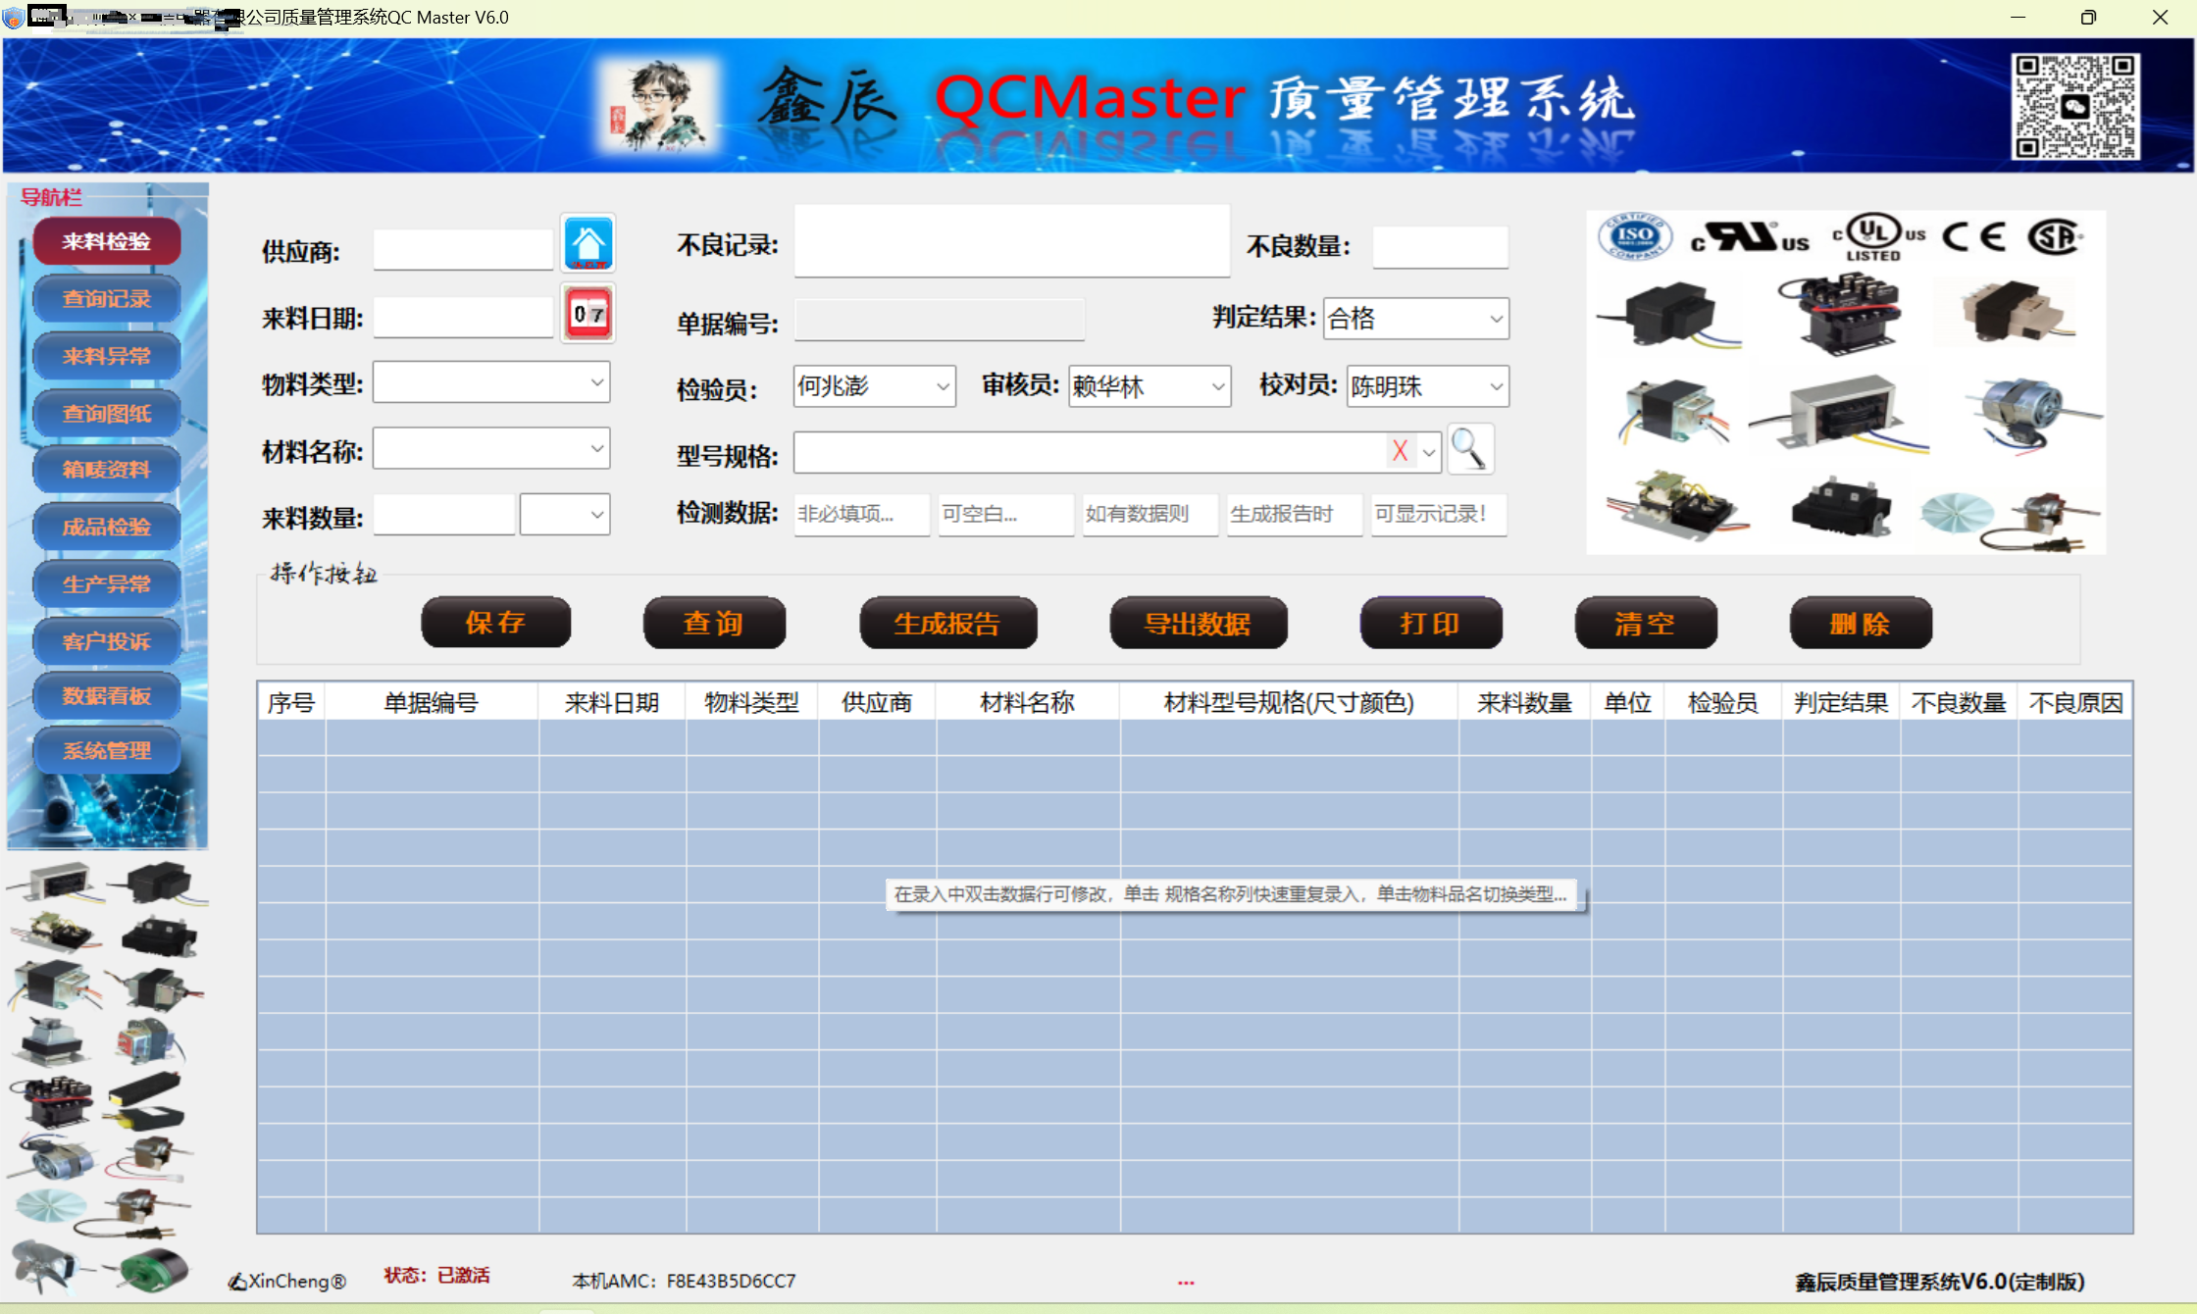Open the 审核员 dropdown showing 赖华林
This screenshot has height=1314, width=2197.
pos(1217,386)
